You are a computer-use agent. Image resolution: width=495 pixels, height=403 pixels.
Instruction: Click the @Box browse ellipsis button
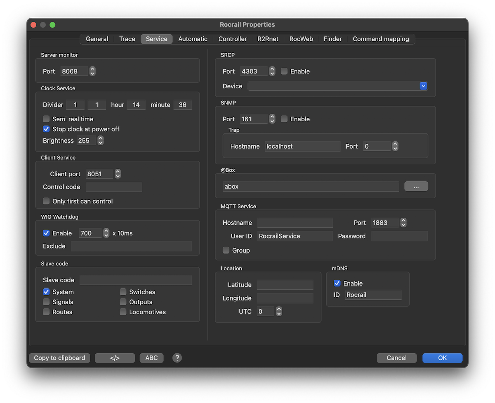pos(416,187)
